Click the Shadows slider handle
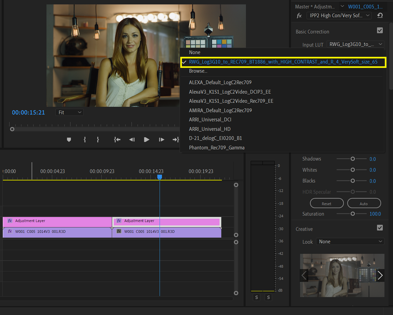 click(x=353, y=159)
